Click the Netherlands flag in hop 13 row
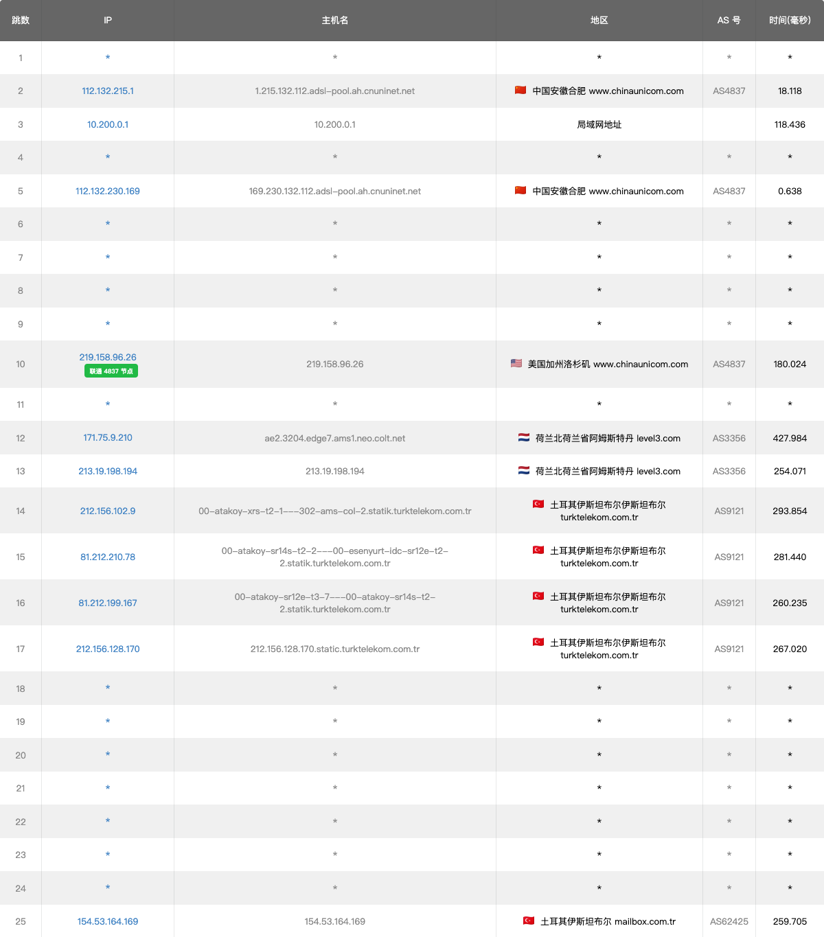The image size is (824, 937). point(524,470)
